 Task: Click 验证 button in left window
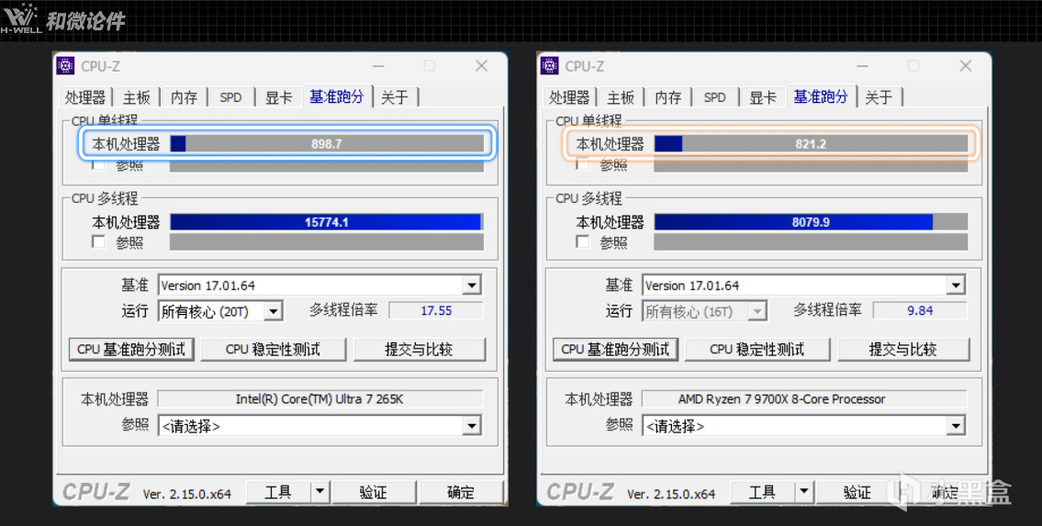pyautogui.click(x=374, y=492)
